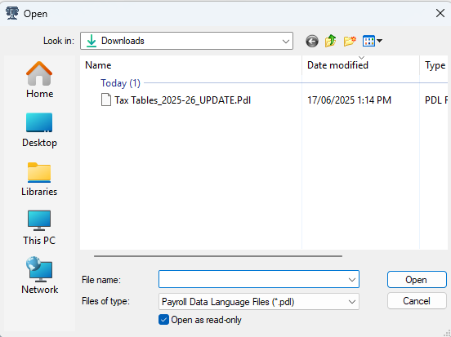Select This PC in the sidebar
This screenshot has height=337, width=451.
click(x=39, y=228)
